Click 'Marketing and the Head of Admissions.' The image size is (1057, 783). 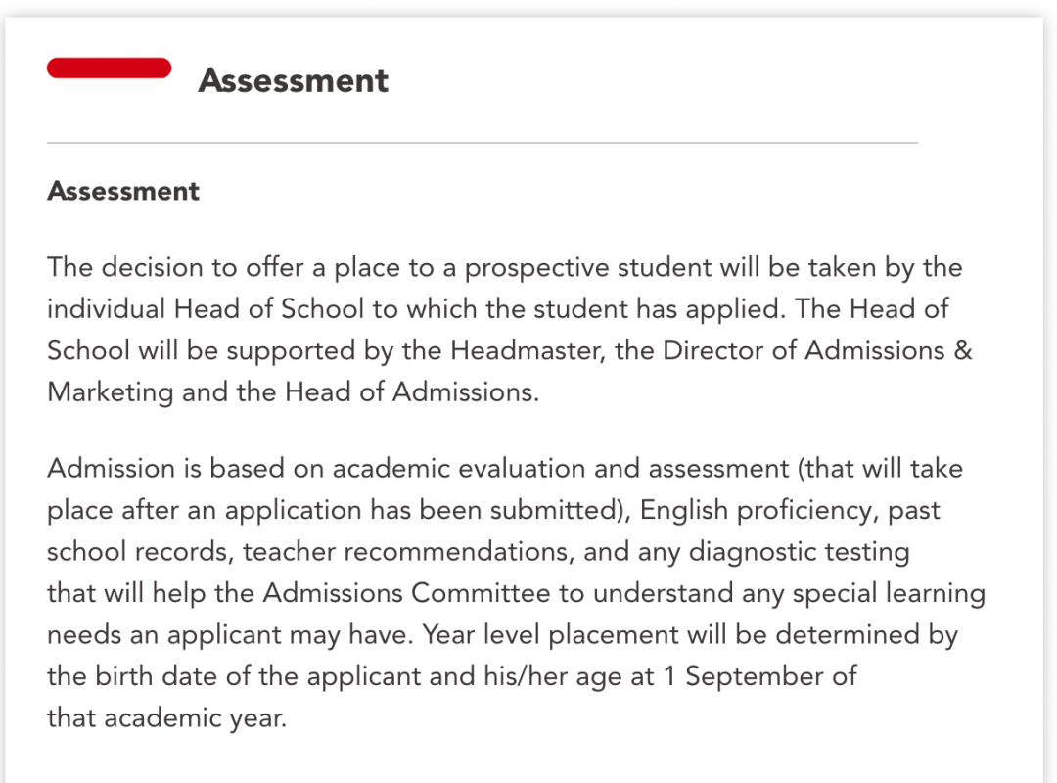pos(294,391)
